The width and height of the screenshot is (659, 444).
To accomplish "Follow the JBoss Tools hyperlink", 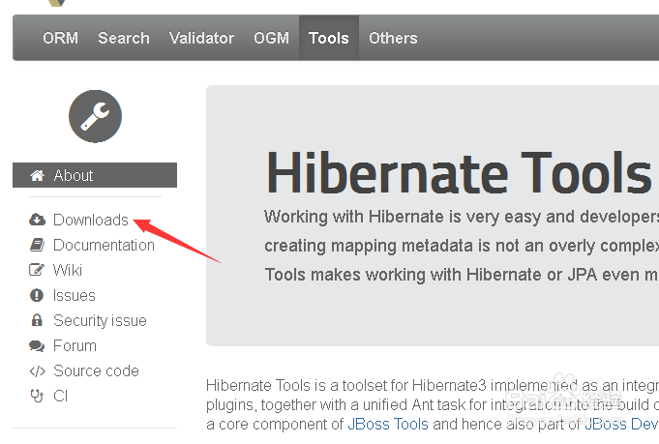I will click(387, 424).
